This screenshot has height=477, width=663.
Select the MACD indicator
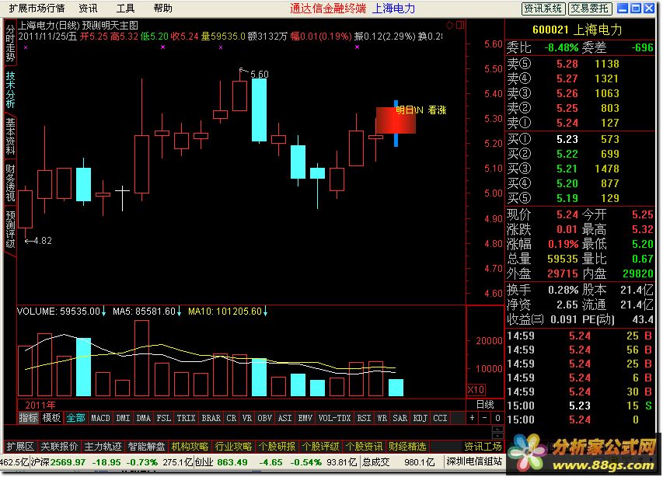point(100,418)
